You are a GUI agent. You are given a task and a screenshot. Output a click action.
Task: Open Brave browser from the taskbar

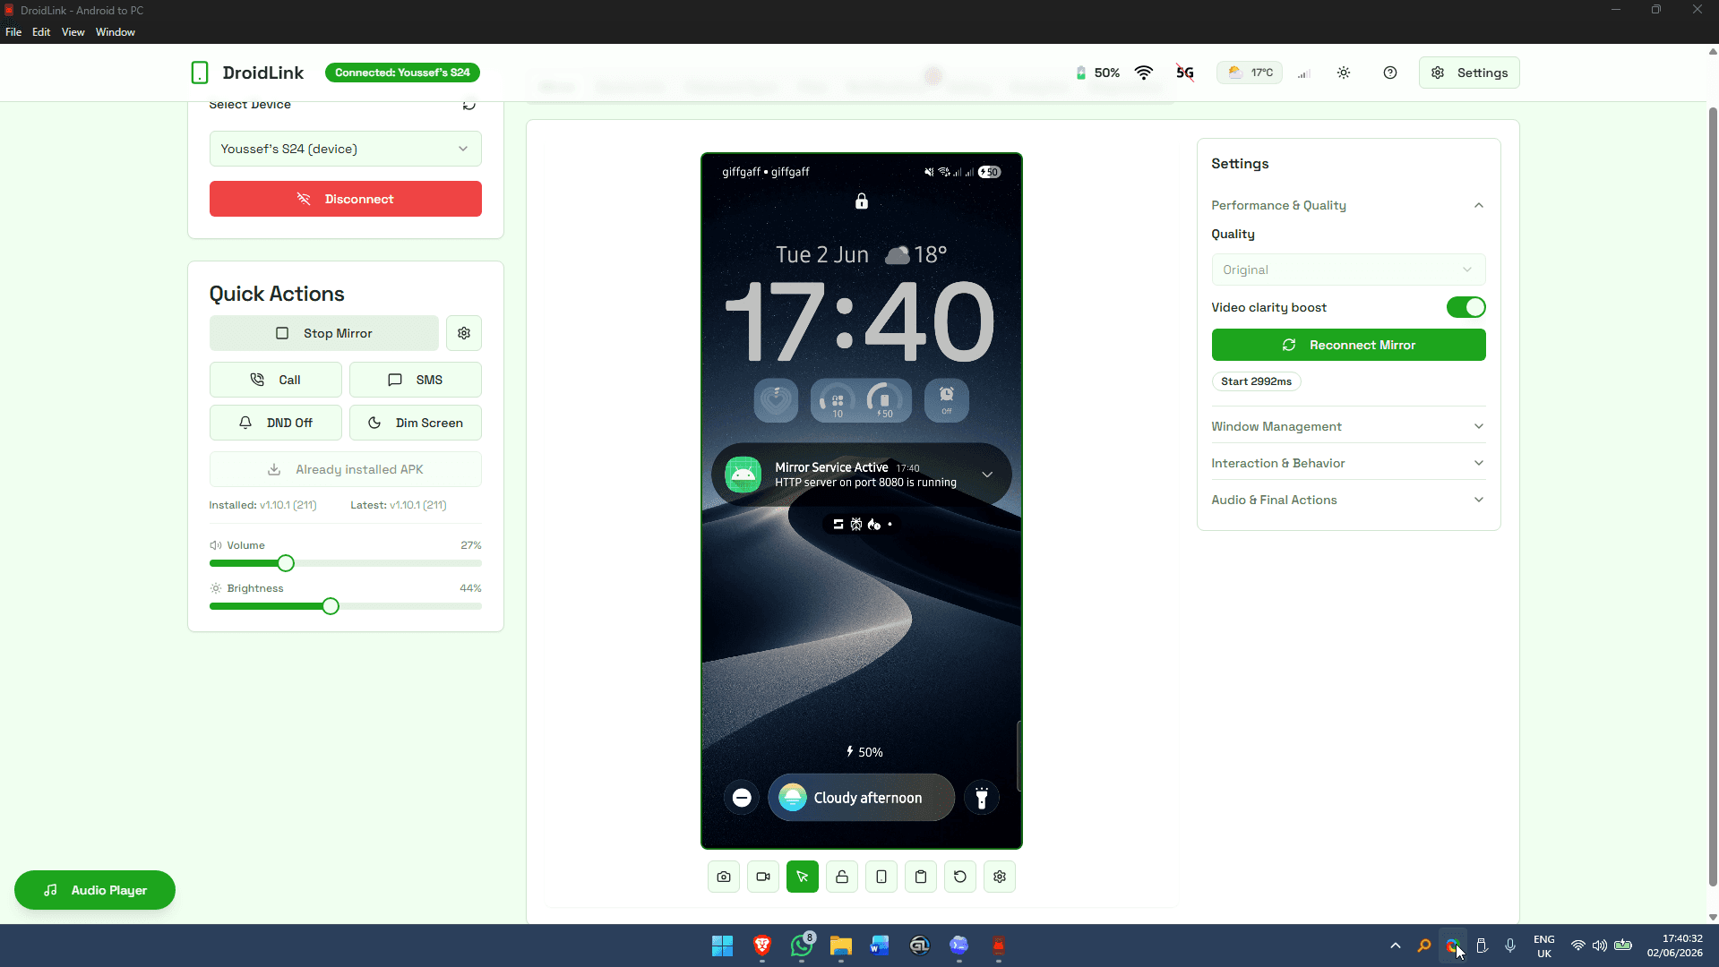[762, 946]
